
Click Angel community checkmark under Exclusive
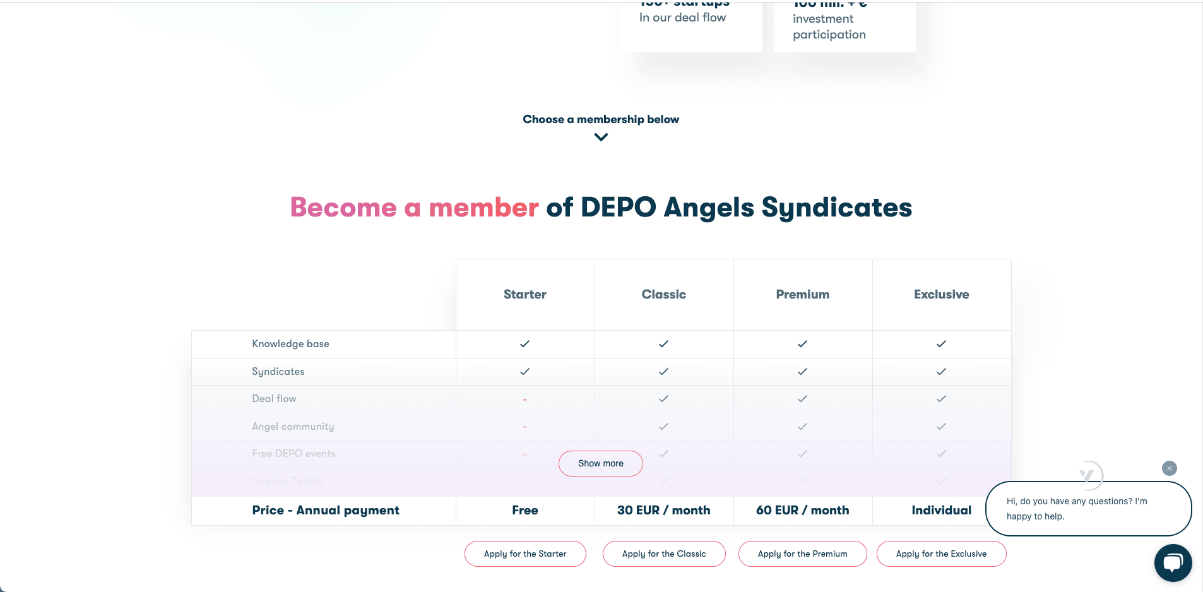[x=941, y=427]
